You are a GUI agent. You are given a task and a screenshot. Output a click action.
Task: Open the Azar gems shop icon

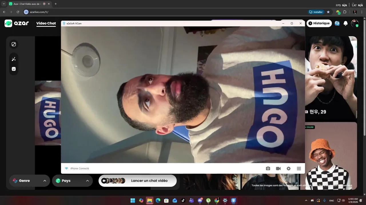337,23
